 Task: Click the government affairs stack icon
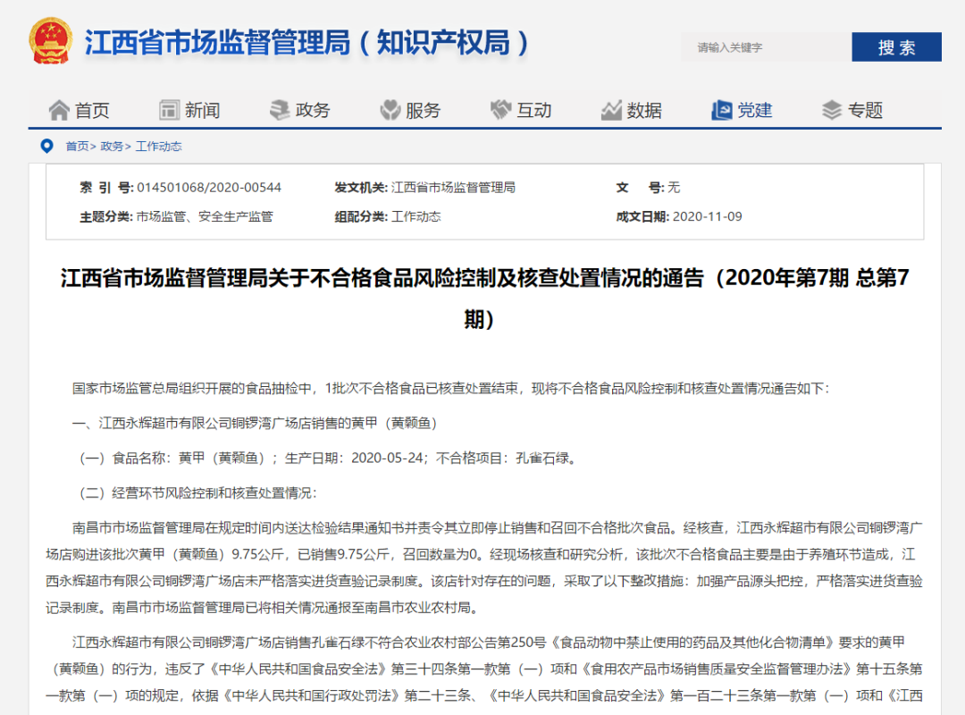tap(280, 110)
